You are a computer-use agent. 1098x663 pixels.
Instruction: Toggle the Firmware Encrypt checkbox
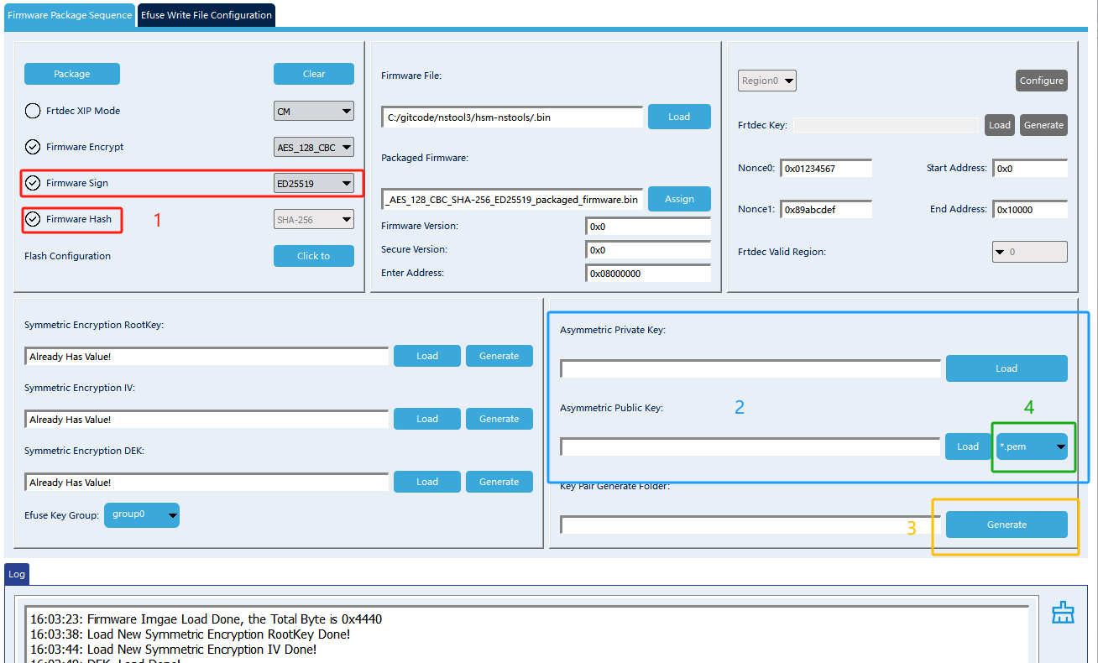[32, 147]
